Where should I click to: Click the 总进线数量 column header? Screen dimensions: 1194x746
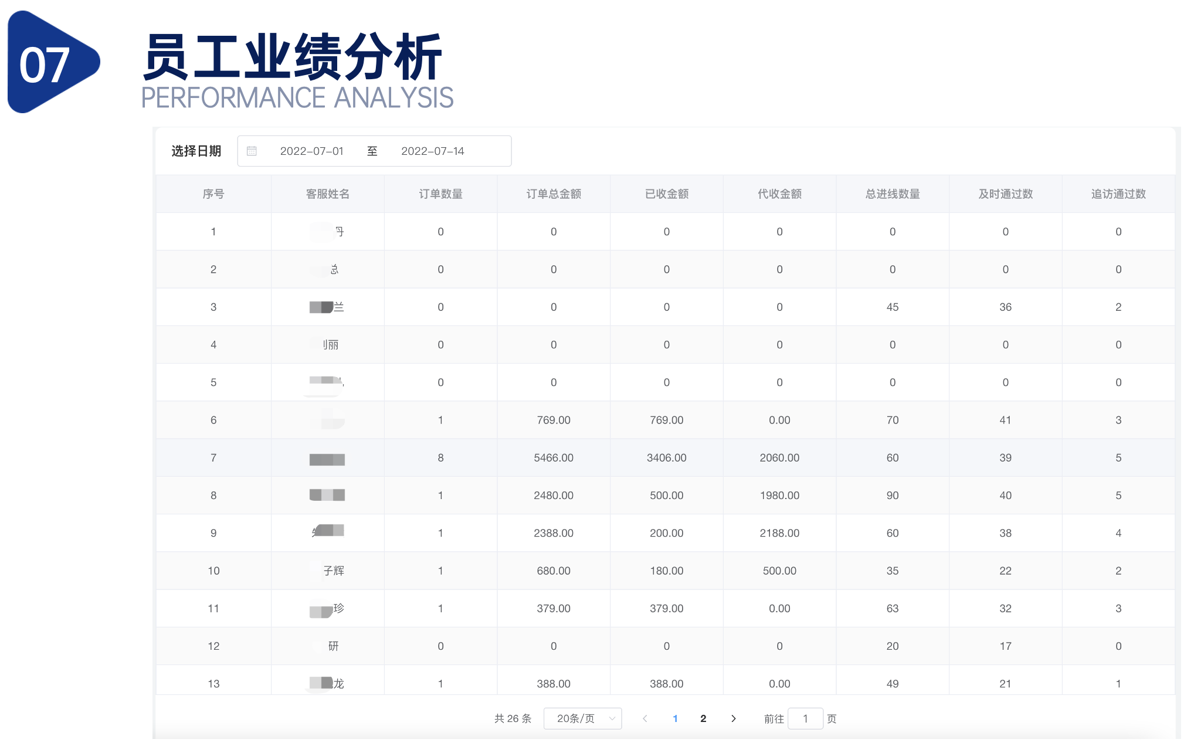pos(892,194)
